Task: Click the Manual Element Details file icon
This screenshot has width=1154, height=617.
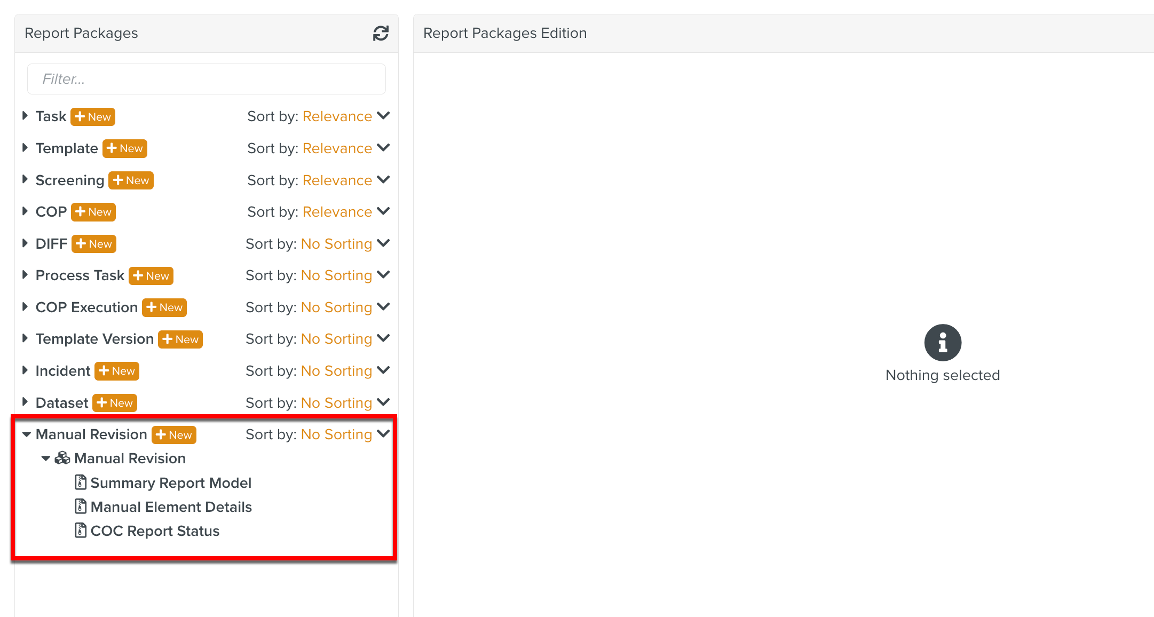Action: pyautogui.click(x=81, y=506)
